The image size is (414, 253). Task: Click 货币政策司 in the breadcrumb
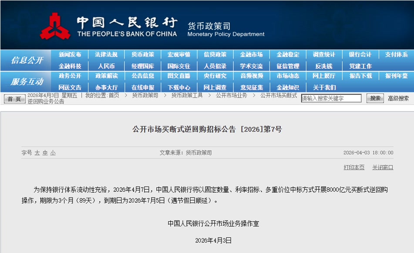pos(145,95)
